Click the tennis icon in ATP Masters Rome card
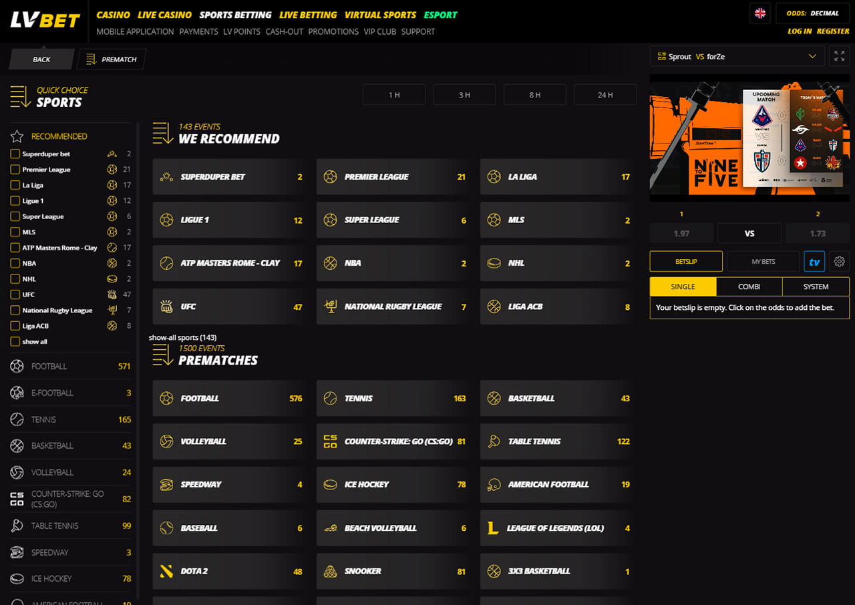The image size is (855, 605). pyautogui.click(x=166, y=263)
